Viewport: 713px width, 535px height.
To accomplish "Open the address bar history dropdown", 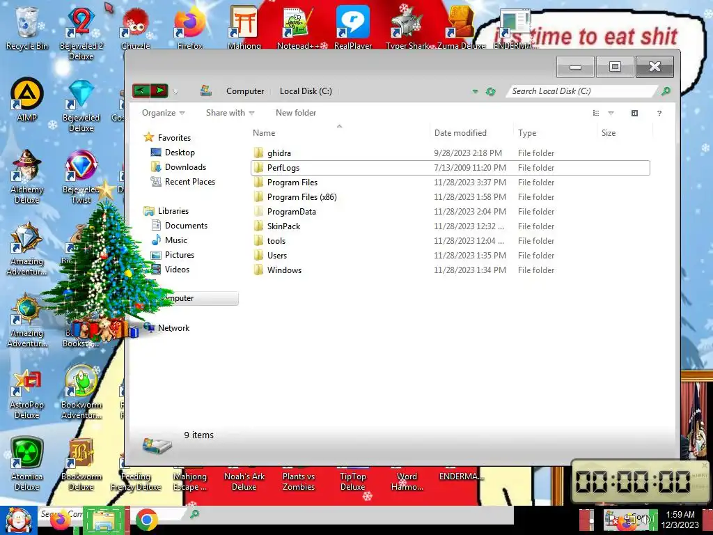I will (x=475, y=91).
